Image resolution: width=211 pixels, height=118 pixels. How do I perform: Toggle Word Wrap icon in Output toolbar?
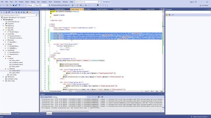pos(102,97)
